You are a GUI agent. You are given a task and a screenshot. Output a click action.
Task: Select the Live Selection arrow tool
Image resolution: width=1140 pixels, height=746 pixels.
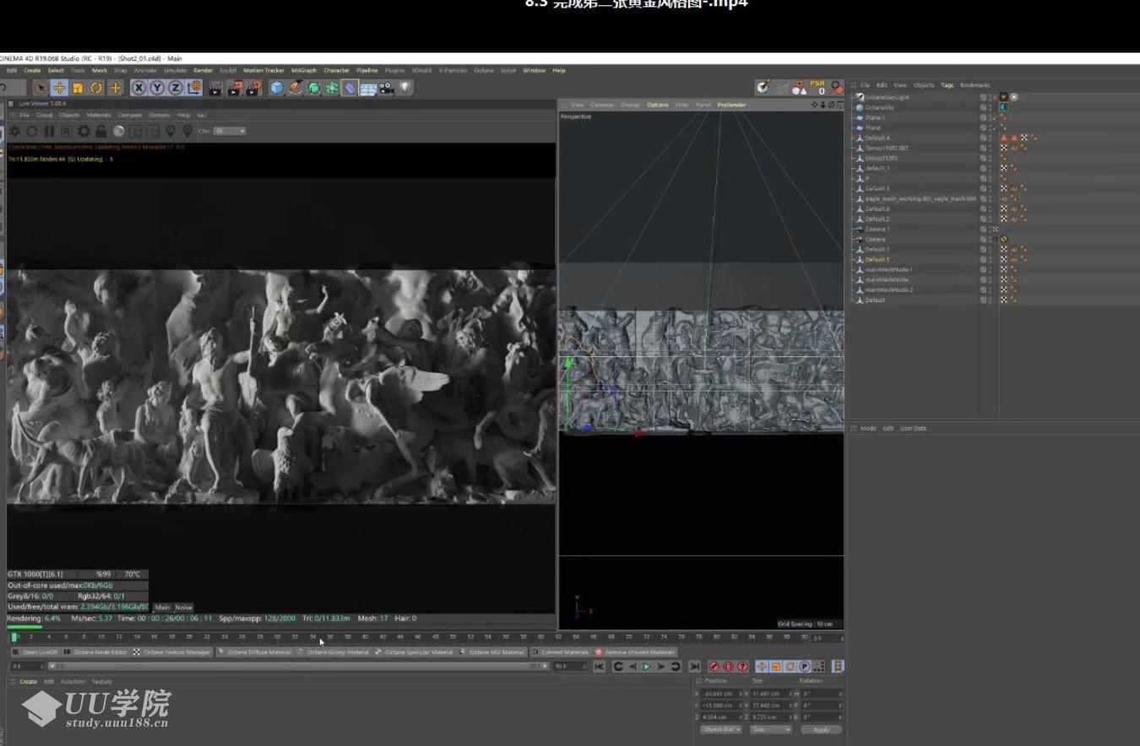41,88
